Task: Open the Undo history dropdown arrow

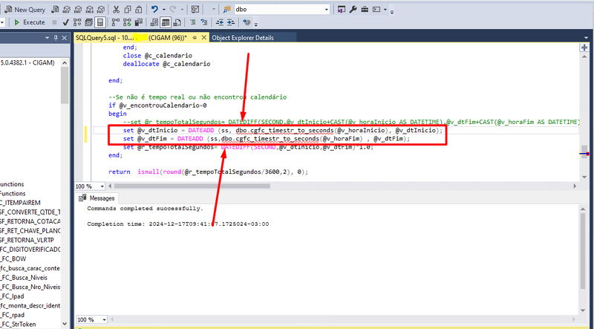Action: 164,10
